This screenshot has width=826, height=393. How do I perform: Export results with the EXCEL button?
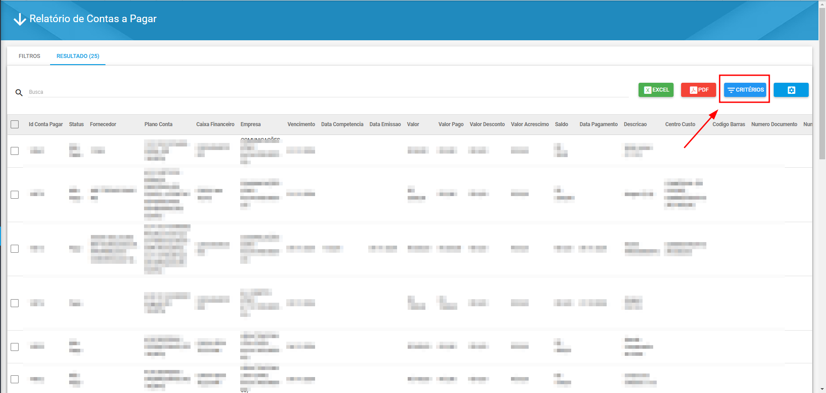click(656, 90)
